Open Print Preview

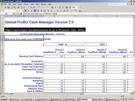click(21, 8)
